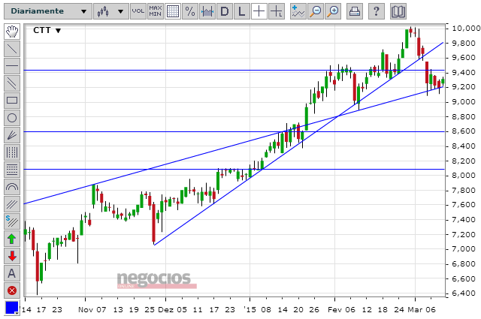This screenshot has height=319, width=481.
Task: Open help with the question mark
Action: tap(376, 11)
